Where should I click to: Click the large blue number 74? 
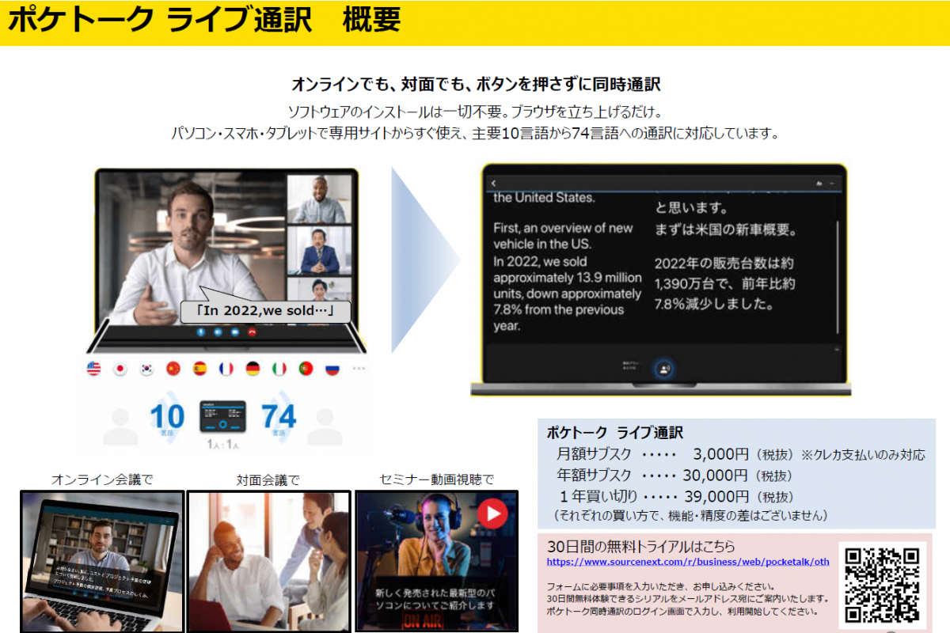pyautogui.click(x=279, y=417)
